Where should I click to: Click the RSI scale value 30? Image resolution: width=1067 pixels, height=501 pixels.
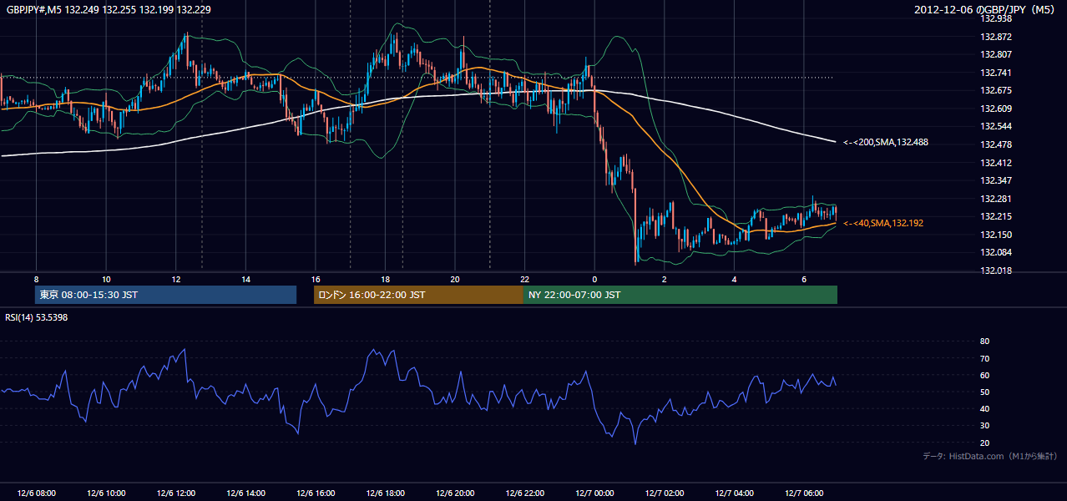pyautogui.click(x=985, y=426)
